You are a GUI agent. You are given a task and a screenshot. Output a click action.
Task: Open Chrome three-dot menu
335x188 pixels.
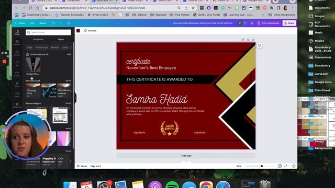(293, 8)
